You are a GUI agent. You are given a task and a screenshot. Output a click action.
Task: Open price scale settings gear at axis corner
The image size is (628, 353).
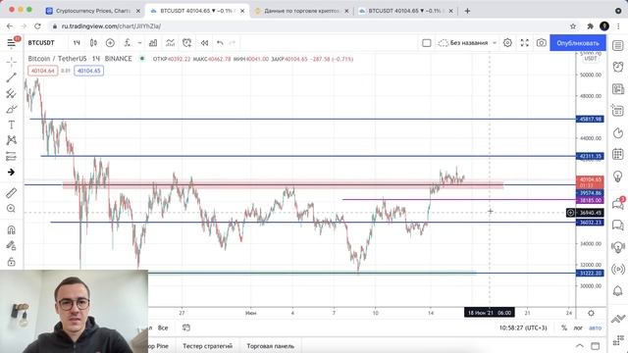[591, 313]
